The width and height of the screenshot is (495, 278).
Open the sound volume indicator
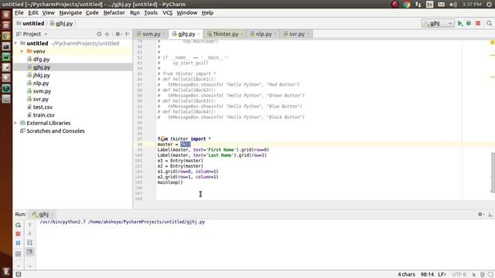pos(453,5)
